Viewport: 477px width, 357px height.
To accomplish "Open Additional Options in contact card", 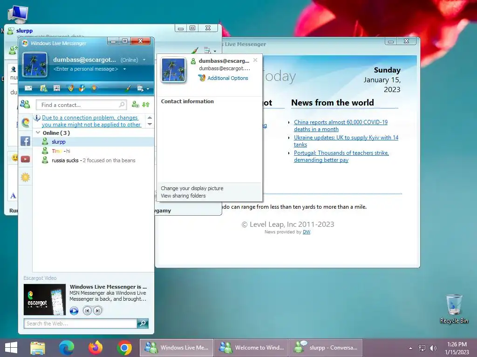I will pos(227,78).
